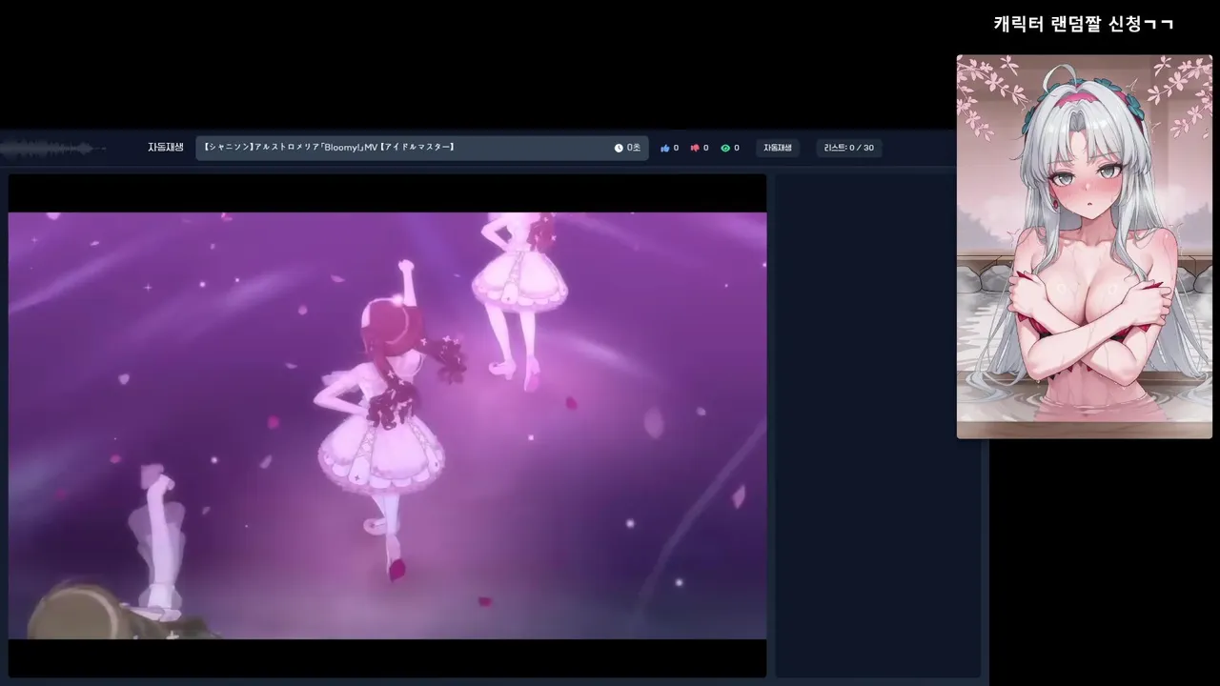Image resolution: width=1220 pixels, height=686 pixels.
Task: Click the audio waveform indicator
Action: [x=53, y=149]
